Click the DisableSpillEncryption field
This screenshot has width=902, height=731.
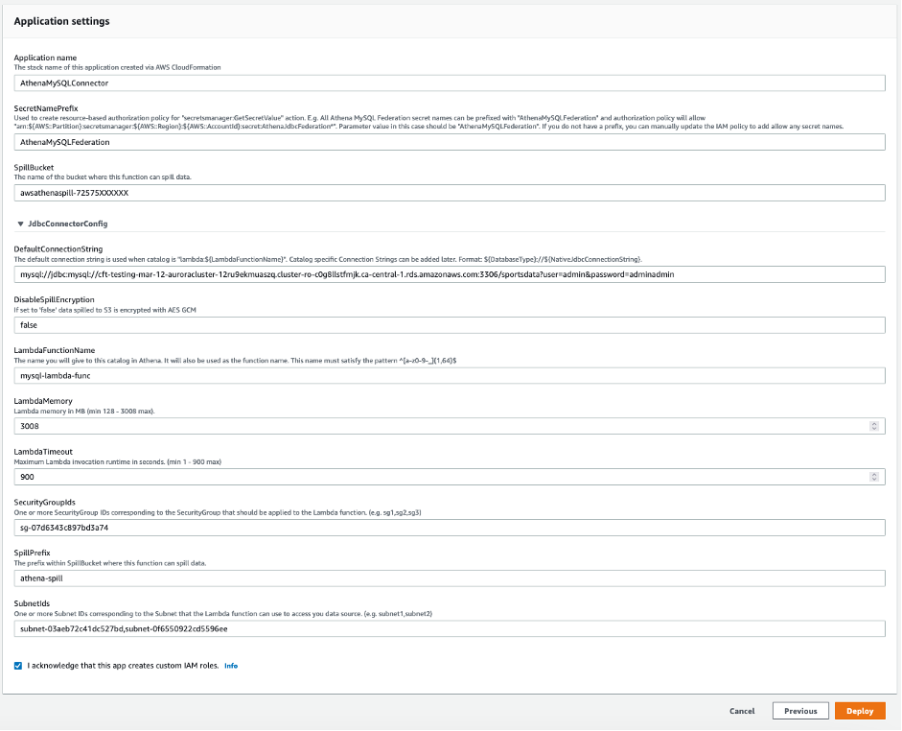click(x=450, y=325)
